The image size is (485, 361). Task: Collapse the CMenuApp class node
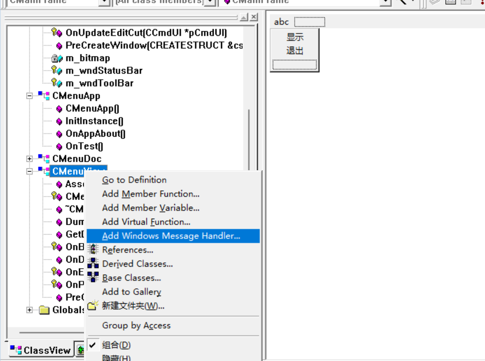pos(29,96)
